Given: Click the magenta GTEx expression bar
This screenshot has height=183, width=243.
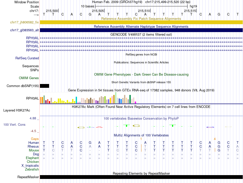Looking at the screenshot, I should click(136, 102).
